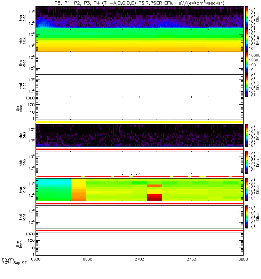
Task: Click the 0630 time axis label
Action: click(x=88, y=259)
